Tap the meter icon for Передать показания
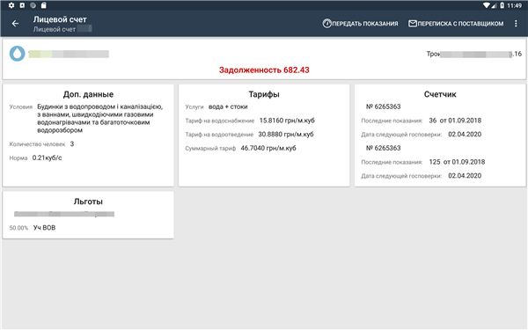The image size is (528, 330). pyautogui.click(x=326, y=24)
